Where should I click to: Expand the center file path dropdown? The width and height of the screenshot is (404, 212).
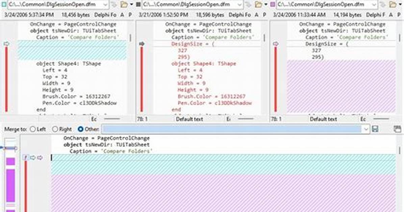[239, 5]
